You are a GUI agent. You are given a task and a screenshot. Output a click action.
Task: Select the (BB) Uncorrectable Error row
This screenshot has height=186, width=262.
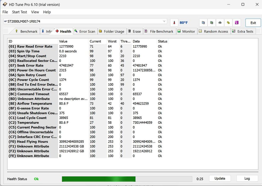click(x=88, y=89)
